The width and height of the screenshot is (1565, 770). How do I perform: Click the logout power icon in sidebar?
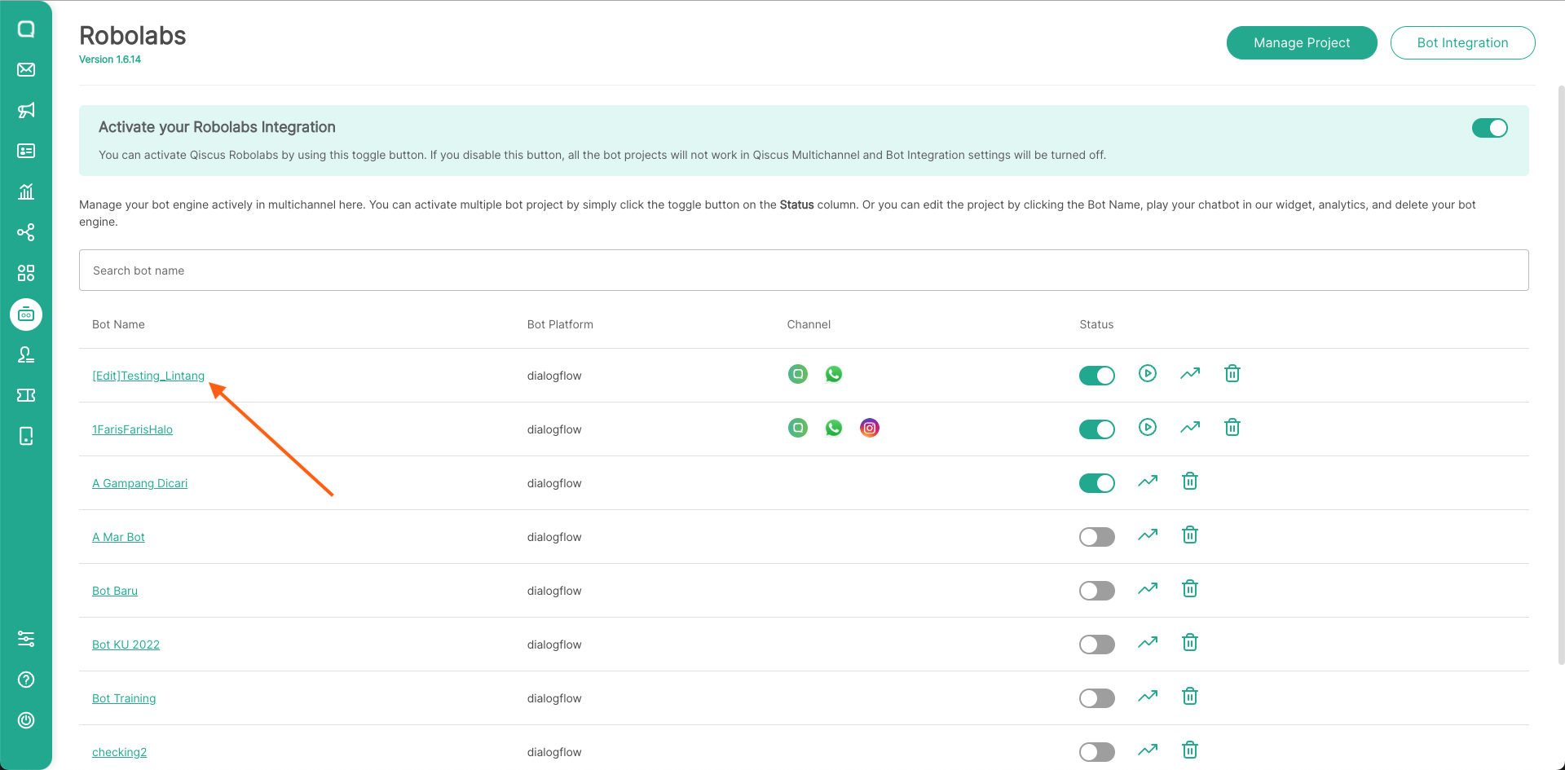tap(26, 720)
